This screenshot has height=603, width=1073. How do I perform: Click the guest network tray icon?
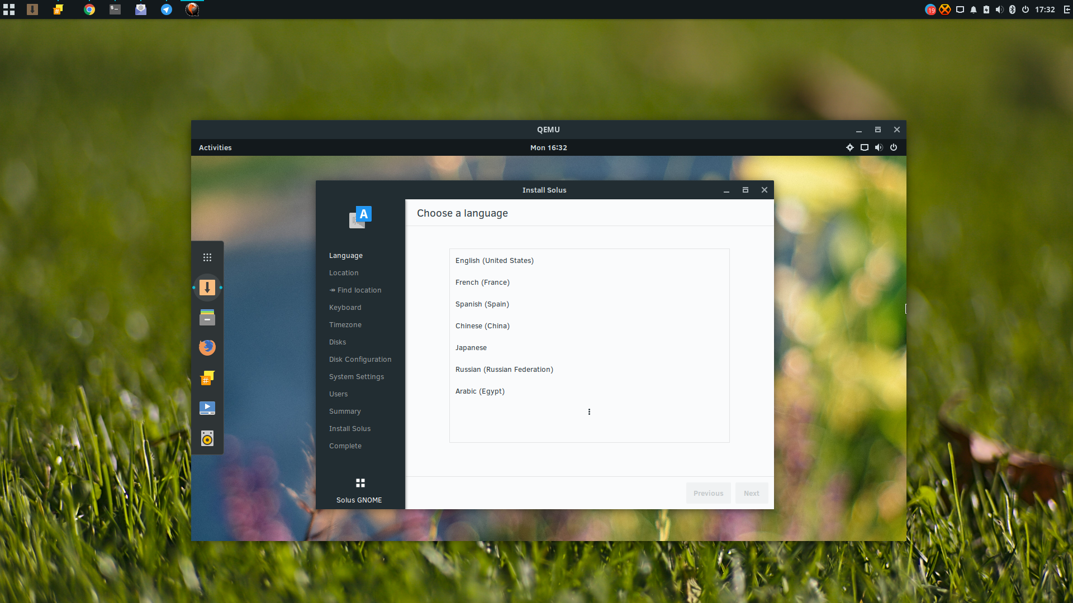(x=865, y=147)
